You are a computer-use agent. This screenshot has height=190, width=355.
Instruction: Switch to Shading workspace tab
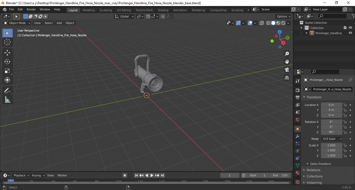(163, 10)
